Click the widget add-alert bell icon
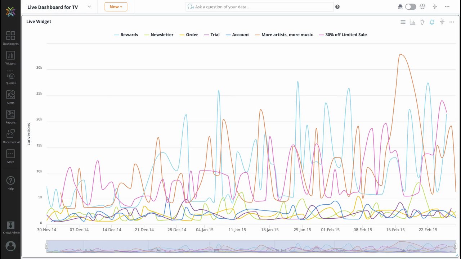This screenshot has height=259, width=461. pyautogui.click(x=432, y=22)
